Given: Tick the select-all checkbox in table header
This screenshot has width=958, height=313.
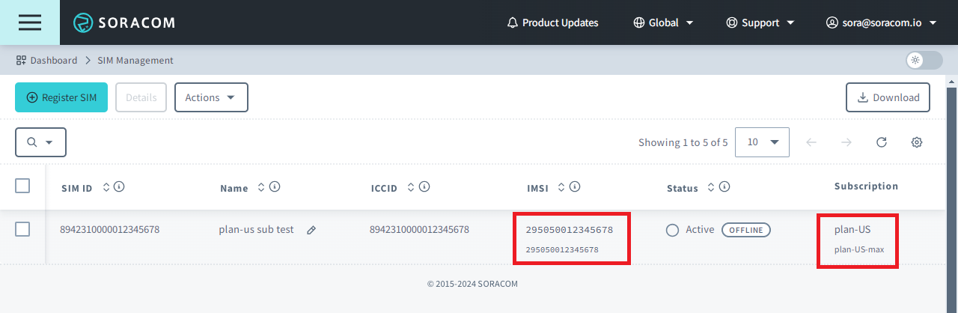Looking at the screenshot, I should pyautogui.click(x=22, y=186).
